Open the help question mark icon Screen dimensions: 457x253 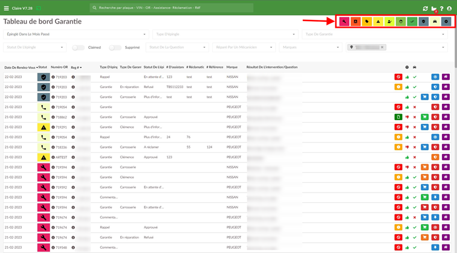pyautogui.click(x=441, y=8)
